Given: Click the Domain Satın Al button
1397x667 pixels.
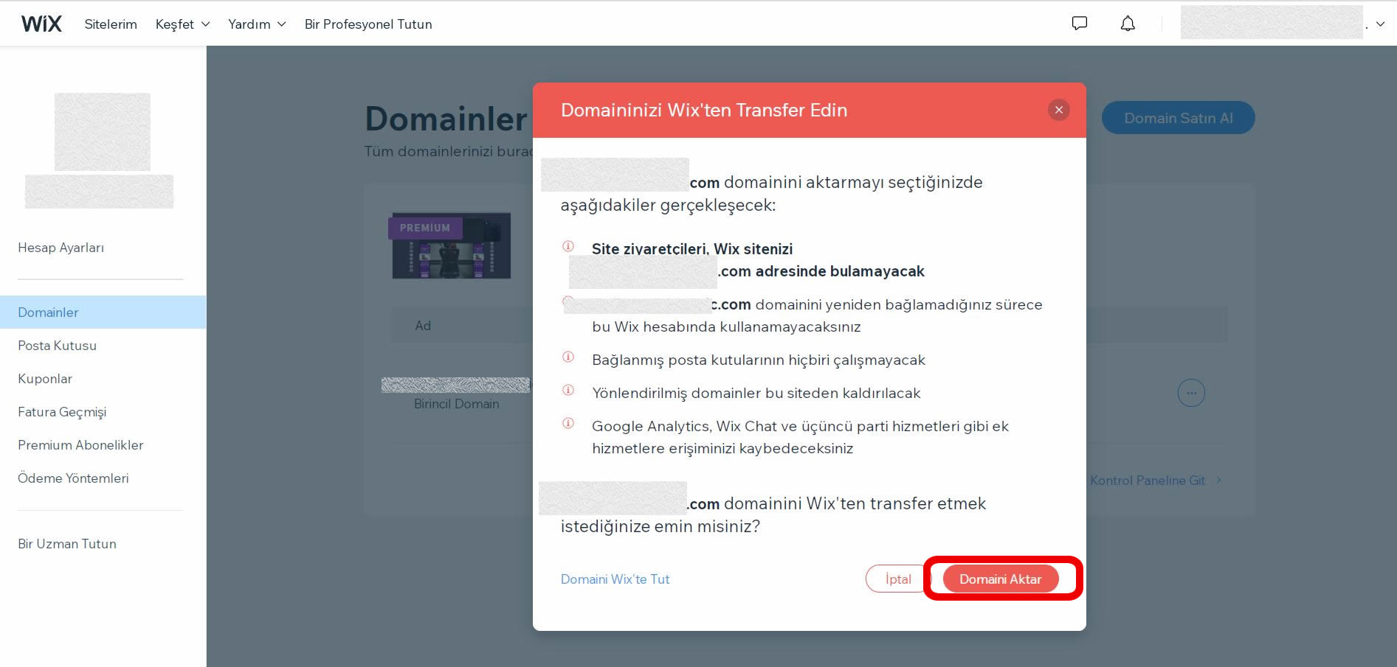Looking at the screenshot, I should point(1178,118).
